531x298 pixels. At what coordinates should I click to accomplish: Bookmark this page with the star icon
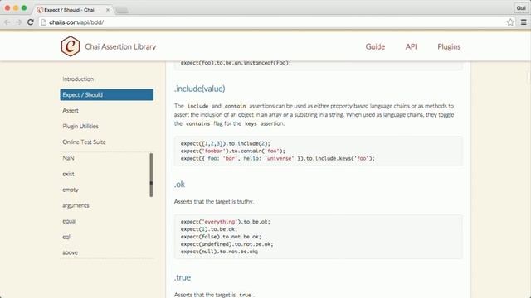pyautogui.click(x=510, y=22)
